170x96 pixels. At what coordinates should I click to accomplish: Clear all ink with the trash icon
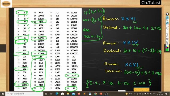pyautogui.click(x=167, y=36)
